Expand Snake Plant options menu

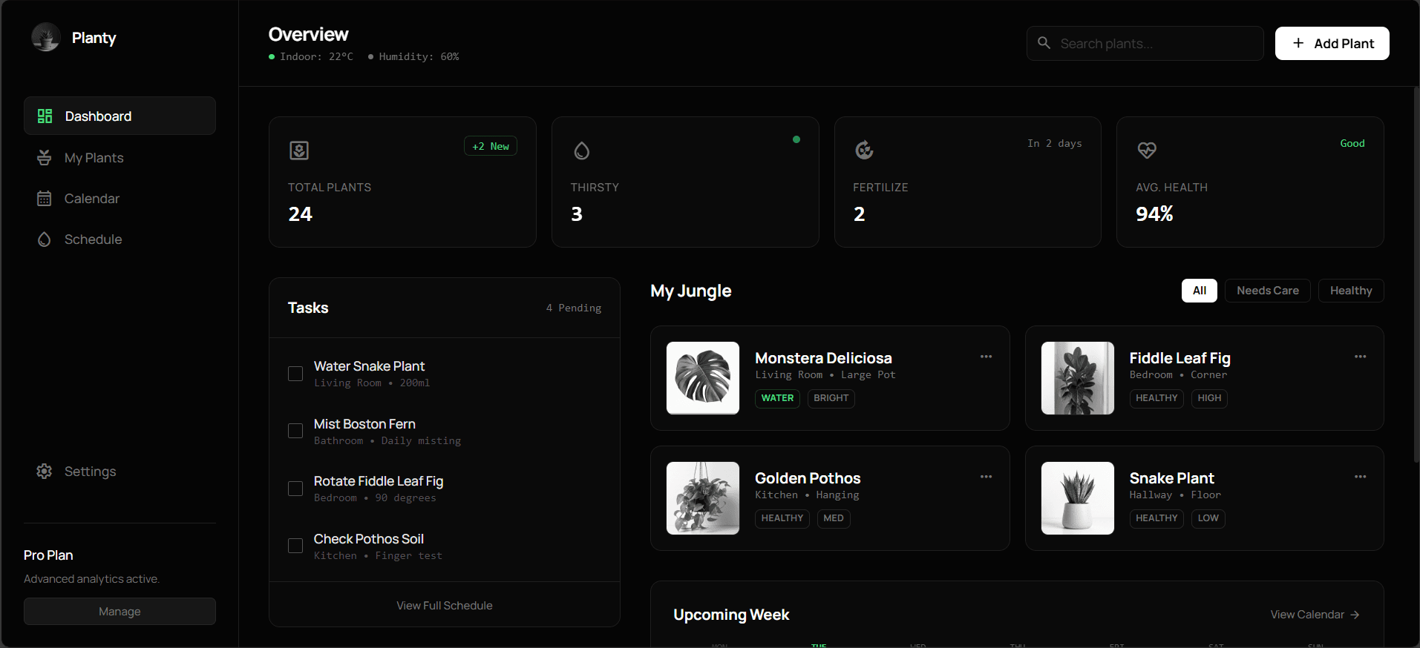tap(1360, 477)
